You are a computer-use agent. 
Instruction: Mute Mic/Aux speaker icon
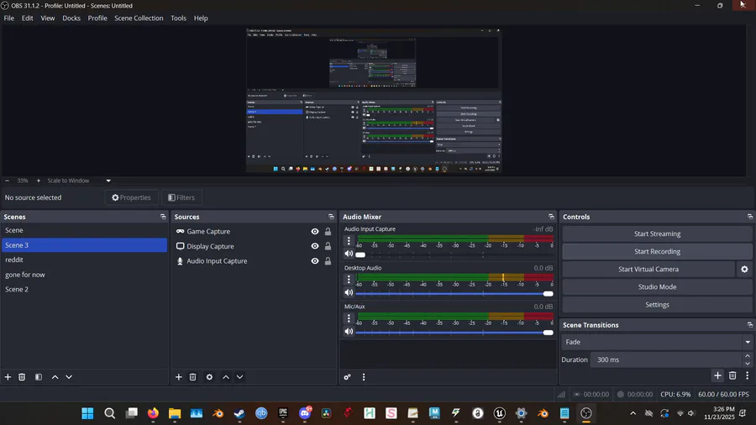(349, 332)
